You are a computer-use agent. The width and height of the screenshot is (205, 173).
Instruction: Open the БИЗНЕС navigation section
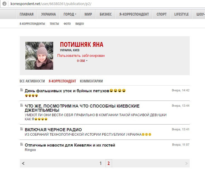(x=106, y=14)
